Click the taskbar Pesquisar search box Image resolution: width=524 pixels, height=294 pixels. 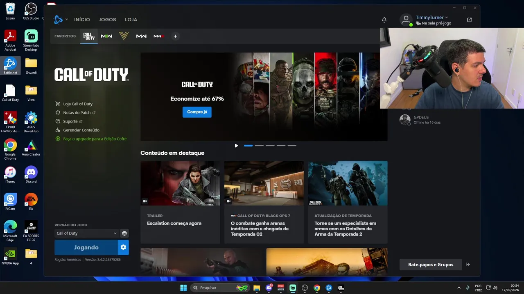[221, 288]
